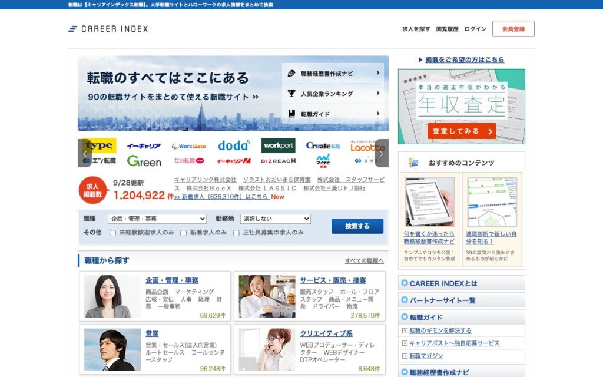
Task: Open the CAREER INDEXとは sidebar item
Action: [x=462, y=283]
